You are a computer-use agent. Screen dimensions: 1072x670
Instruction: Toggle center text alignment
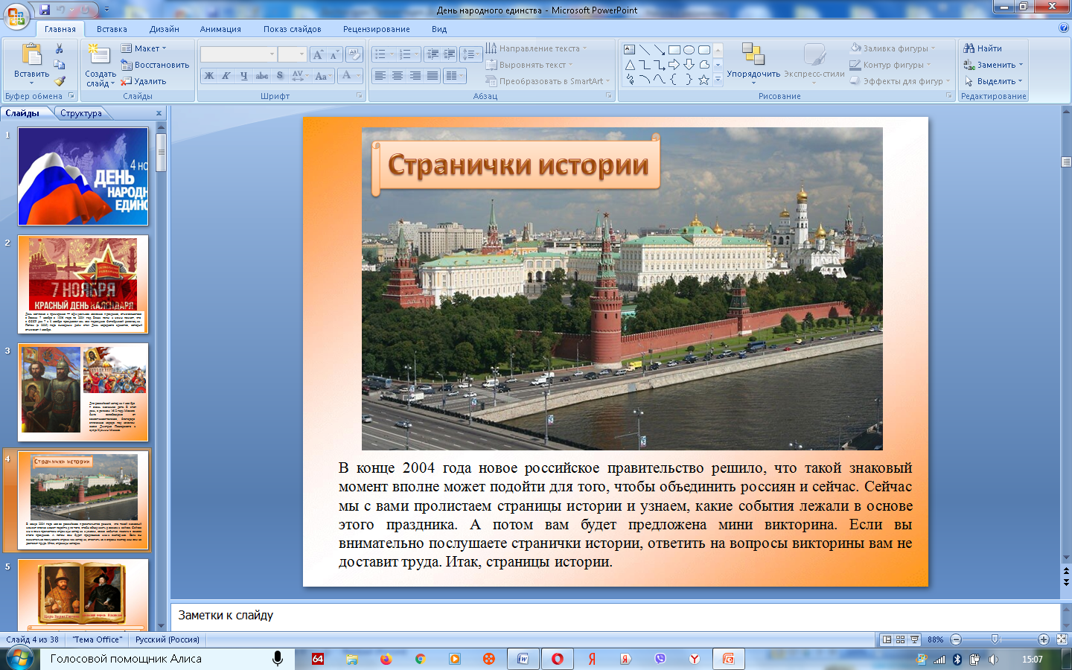pos(398,76)
